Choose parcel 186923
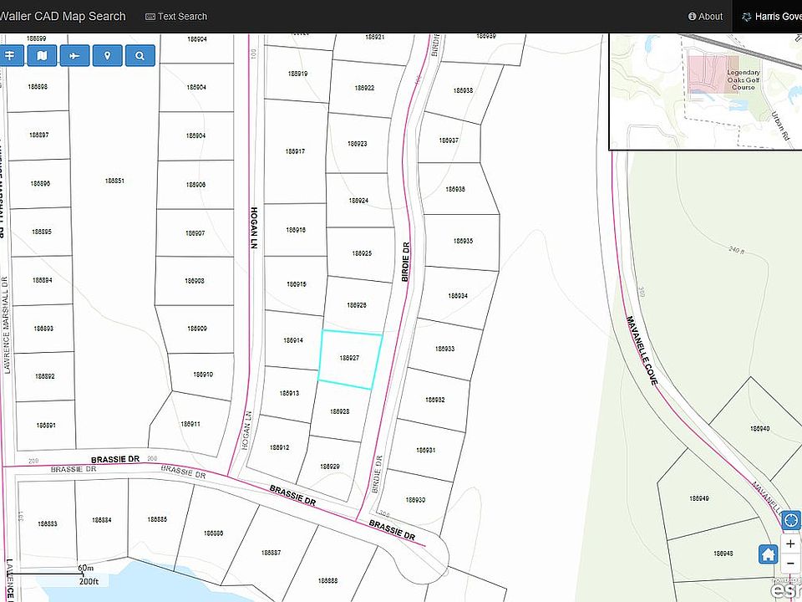The width and height of the screenshot is (802, 602). pos(358,144)
